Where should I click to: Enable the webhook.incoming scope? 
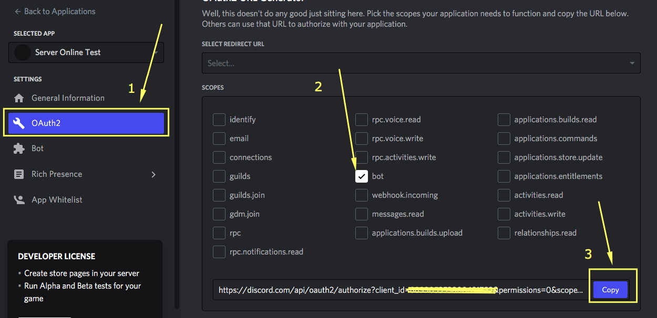point(361,195)
